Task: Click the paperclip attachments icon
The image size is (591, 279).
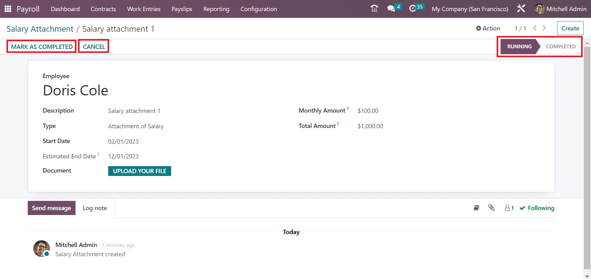Action: 491,208
